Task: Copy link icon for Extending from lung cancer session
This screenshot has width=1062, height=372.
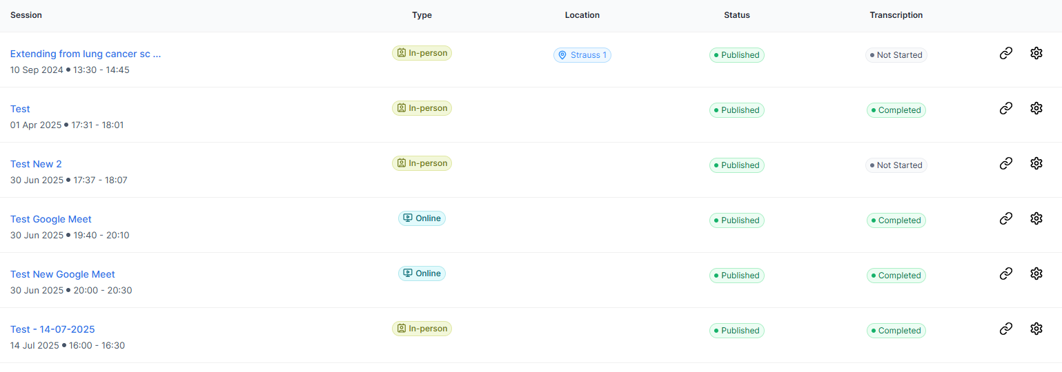Action: 1006,53
